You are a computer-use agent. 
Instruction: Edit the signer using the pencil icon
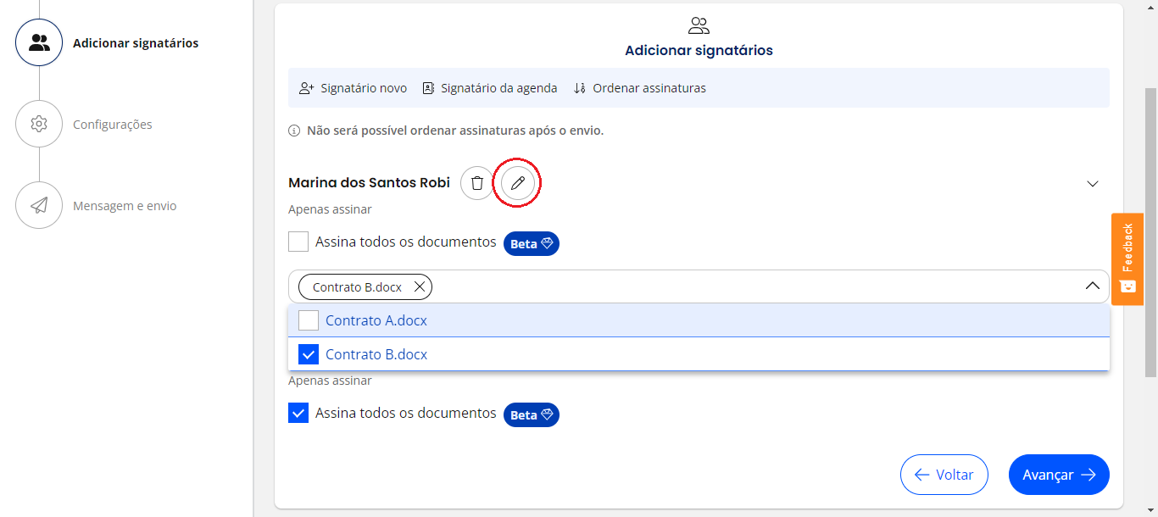518,182
